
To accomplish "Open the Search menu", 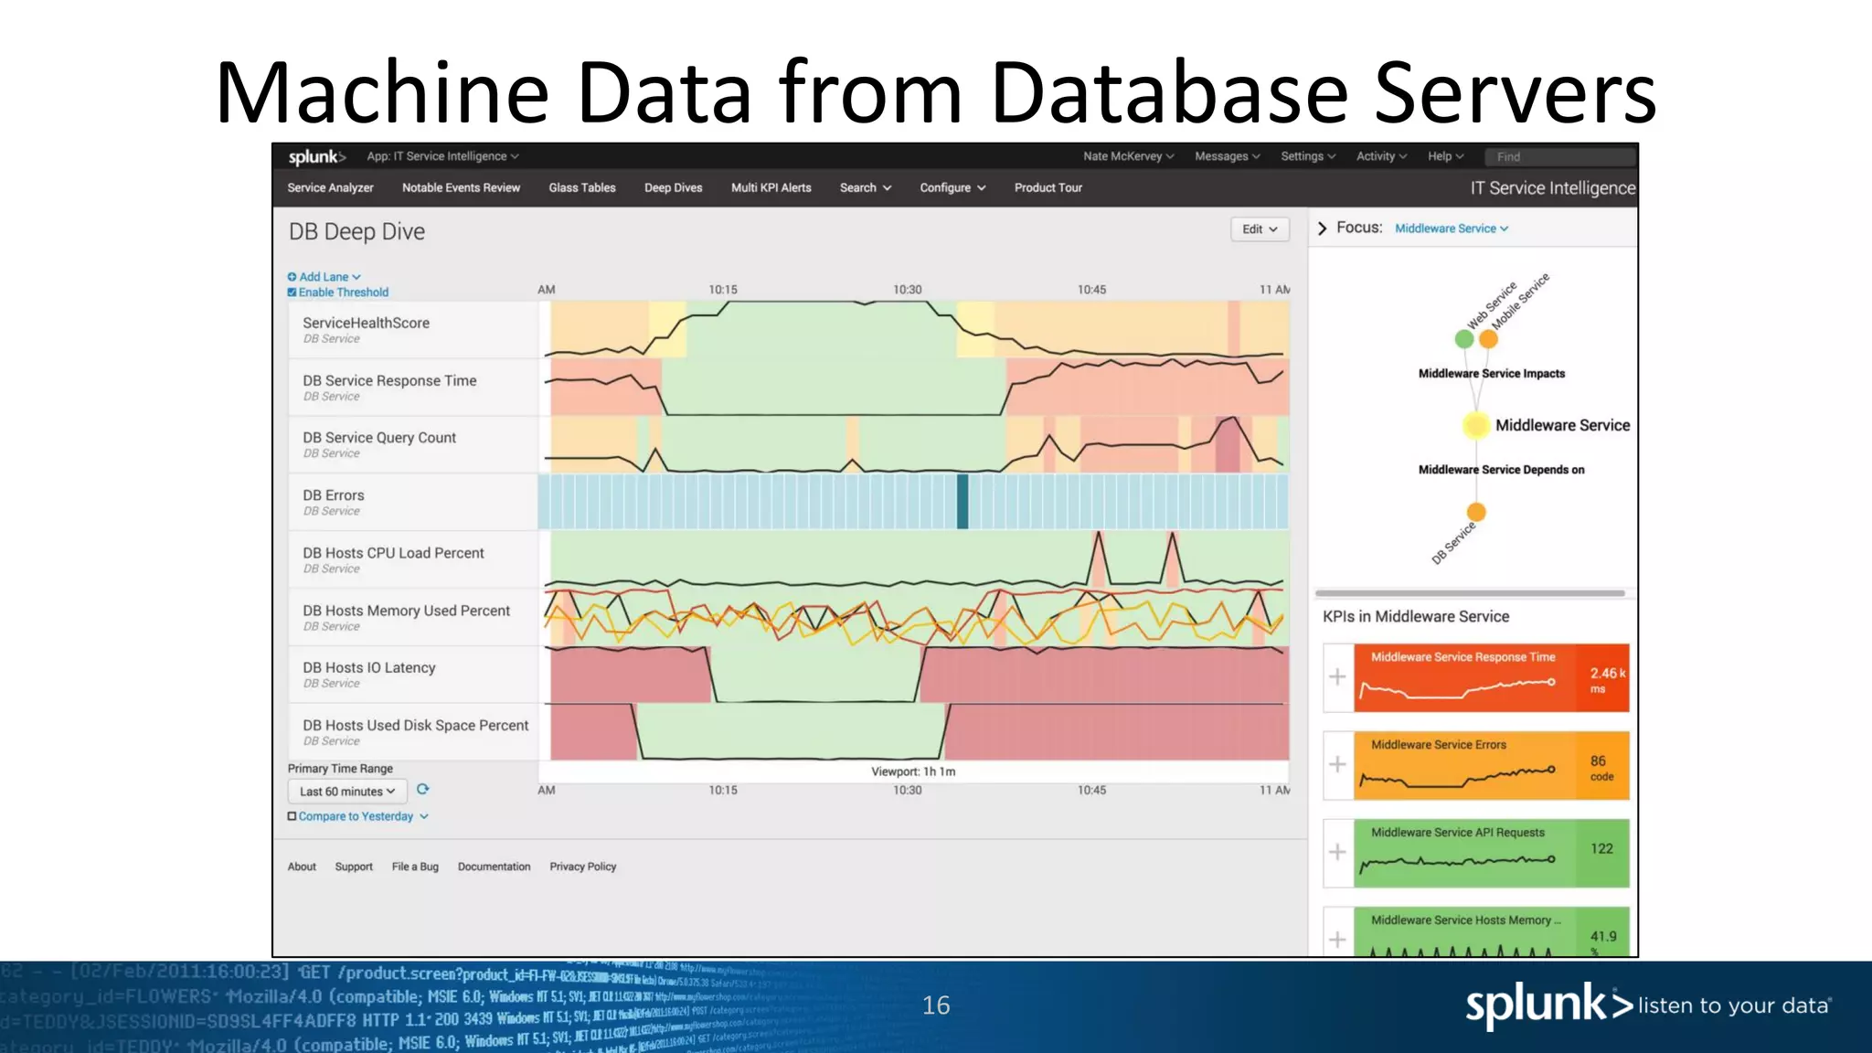I will pos(866,187).
